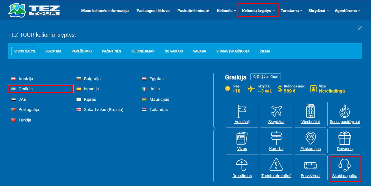Click the Turkija flag icon
This screenshot has height=186, width=371.
point(13,120)
